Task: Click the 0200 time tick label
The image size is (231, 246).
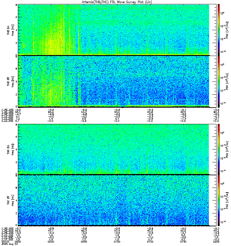Action: (x=216, y=242)
